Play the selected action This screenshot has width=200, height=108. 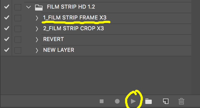(x=133, y=101)
